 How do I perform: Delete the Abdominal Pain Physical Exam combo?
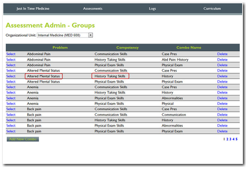click(222, 65)
